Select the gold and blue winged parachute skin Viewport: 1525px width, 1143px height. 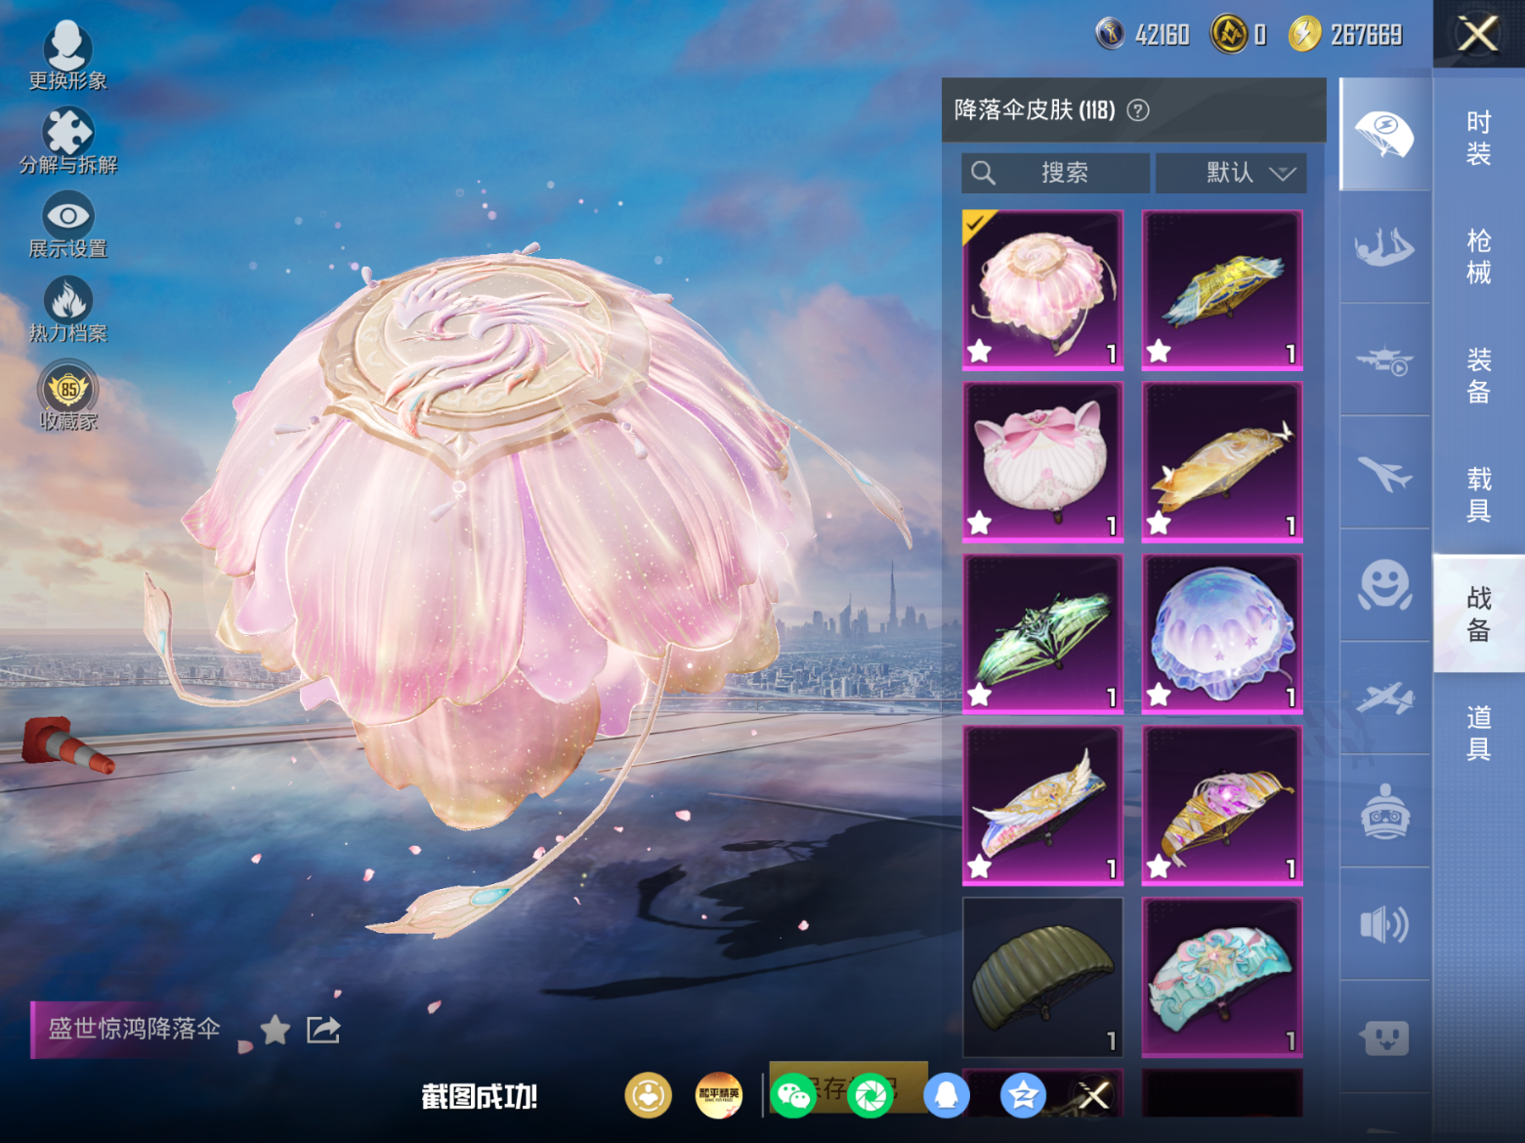click(x=1222, y=290)
